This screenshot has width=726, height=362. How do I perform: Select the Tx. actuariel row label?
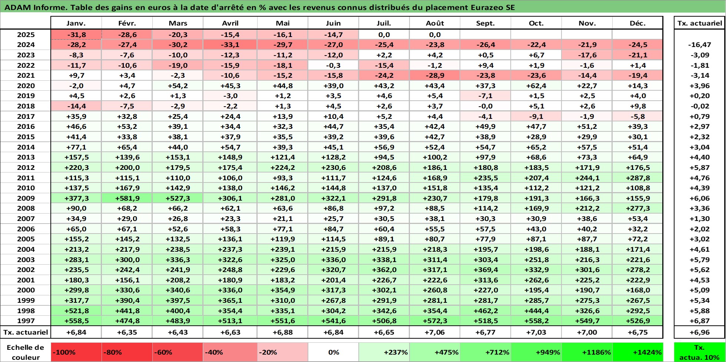(26, 332)
